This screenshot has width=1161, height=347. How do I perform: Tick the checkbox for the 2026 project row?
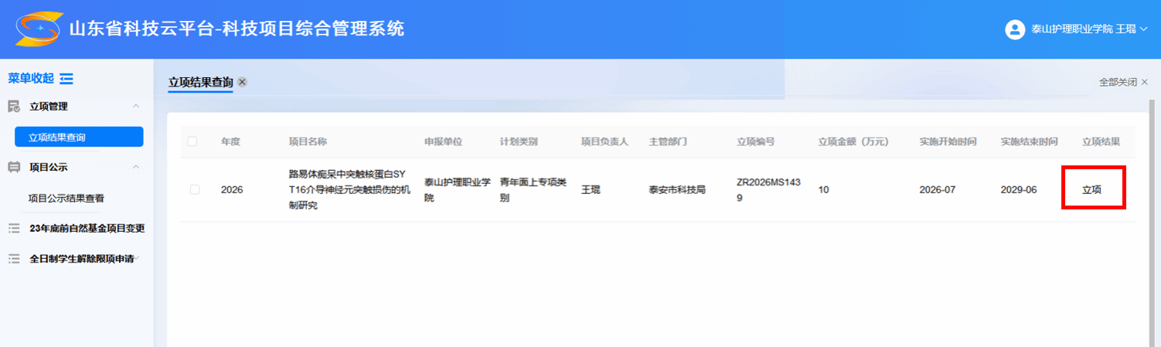pyautogui.click(x=195, y=189)
